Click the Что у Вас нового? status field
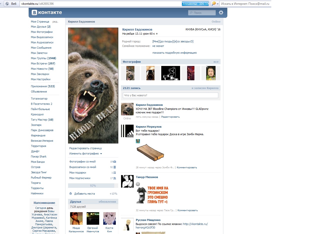The image size is (320, 234). tap(171, 95)
